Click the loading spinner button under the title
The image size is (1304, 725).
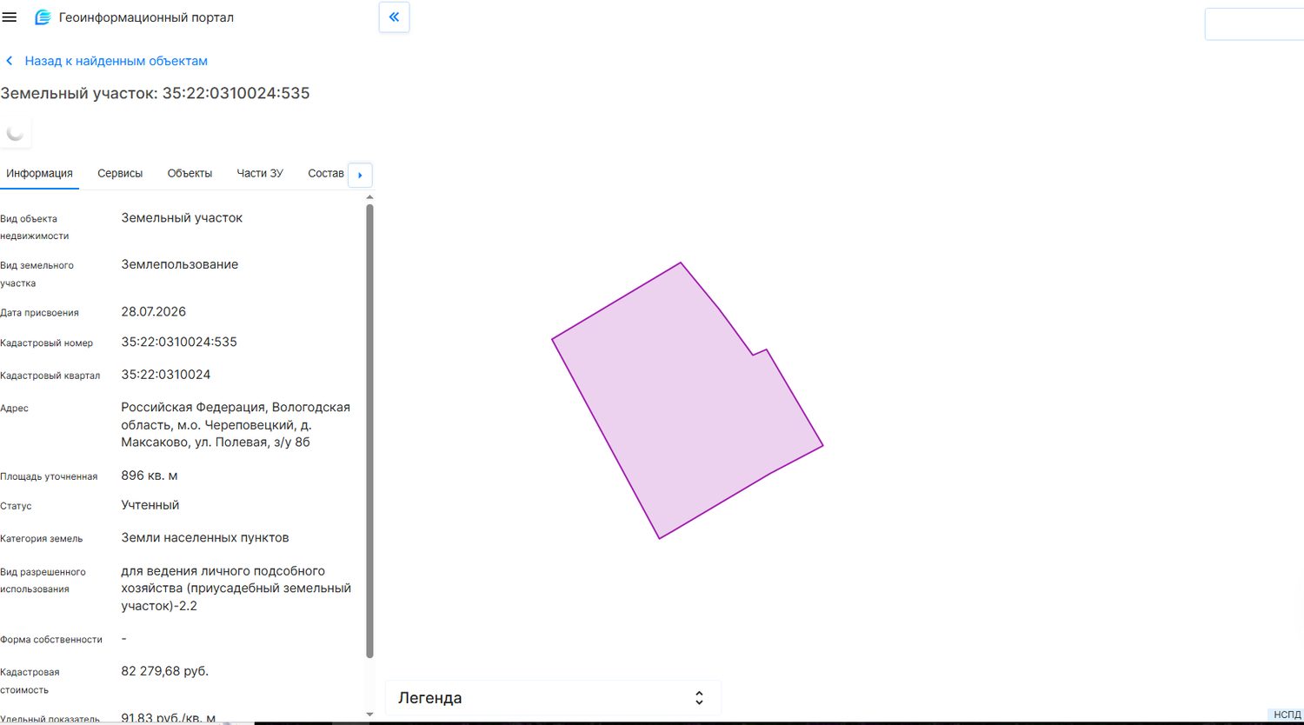[x=16, y=133]
